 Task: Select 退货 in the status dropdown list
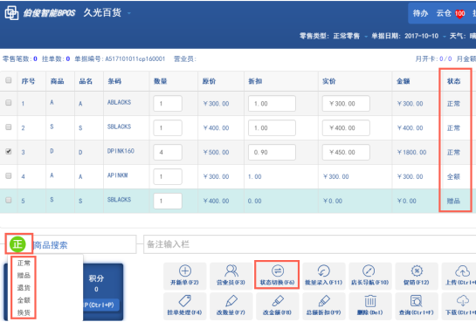point(24,288)
